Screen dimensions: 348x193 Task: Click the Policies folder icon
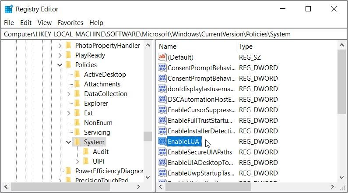(68, 65)
